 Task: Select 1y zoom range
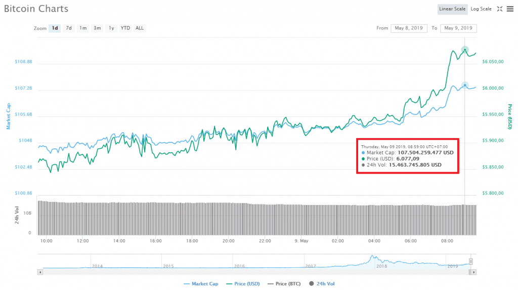click(x=111, y=28)
